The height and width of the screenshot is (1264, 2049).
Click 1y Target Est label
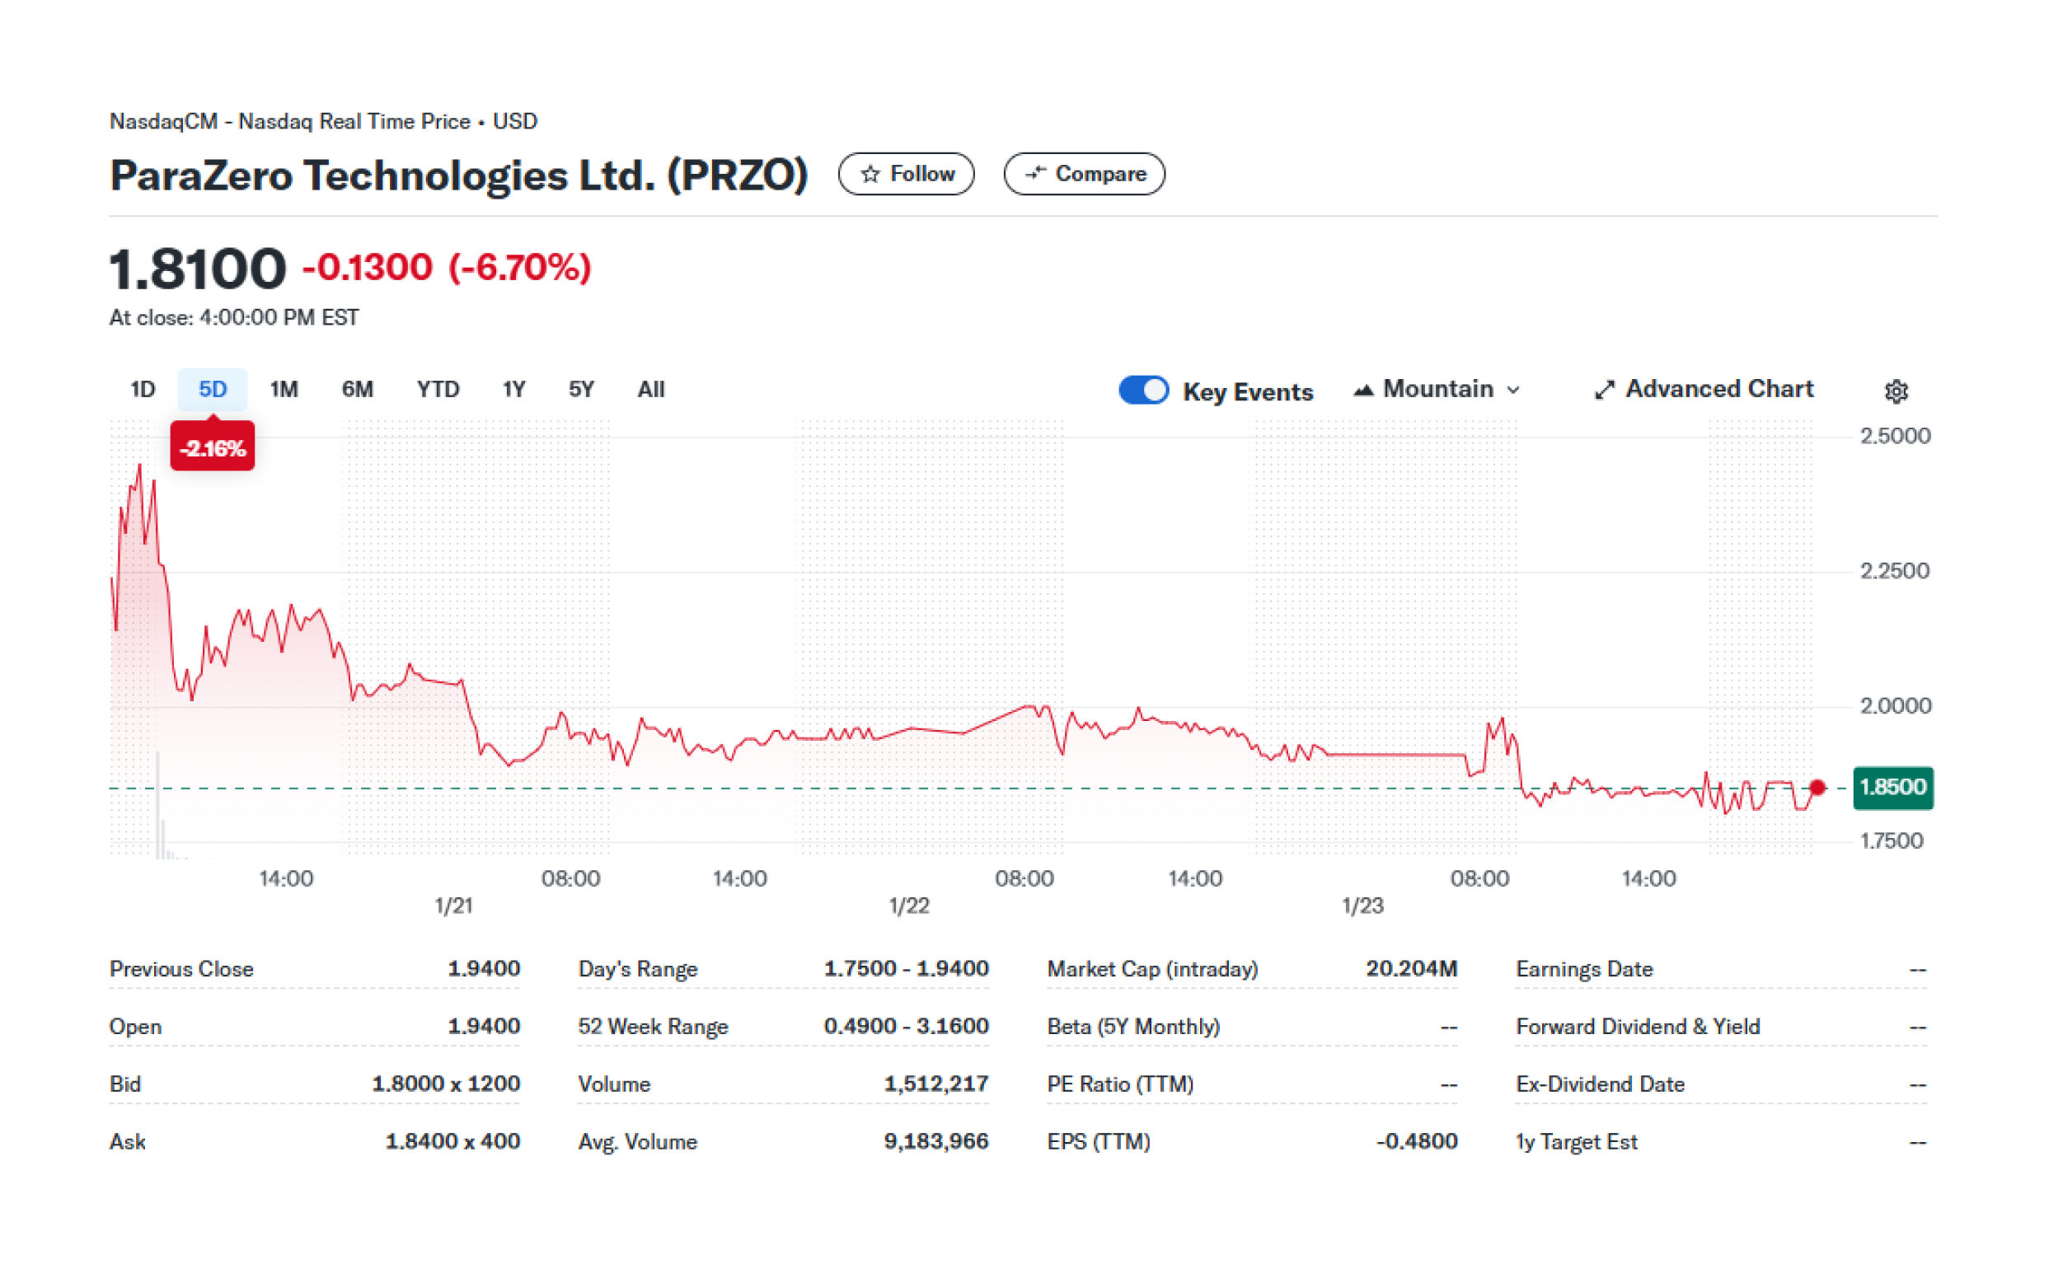pyautogui.click(x=1576, y=1143)
